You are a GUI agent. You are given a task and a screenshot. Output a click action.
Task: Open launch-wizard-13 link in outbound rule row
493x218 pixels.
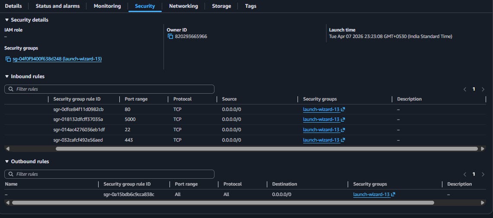coord(371,195)
